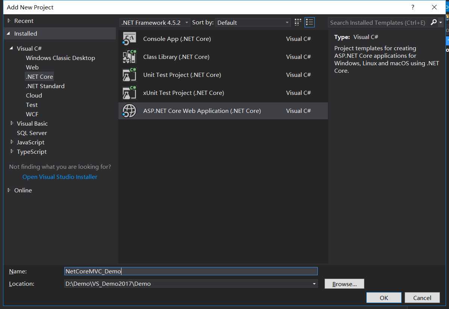Open the search options dropdown arrow

(x=440, y=22)
